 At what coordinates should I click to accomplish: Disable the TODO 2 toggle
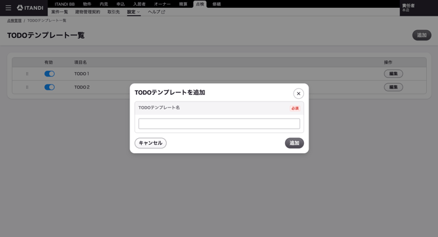coord(50,87)
